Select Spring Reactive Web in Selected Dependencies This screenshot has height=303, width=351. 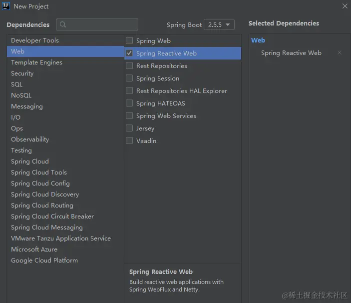point(291,53)
